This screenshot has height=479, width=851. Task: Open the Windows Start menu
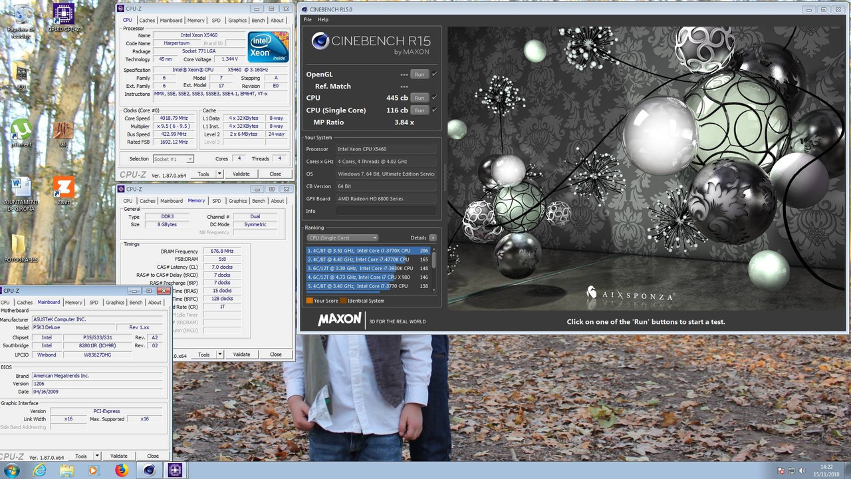pos(11,470)
